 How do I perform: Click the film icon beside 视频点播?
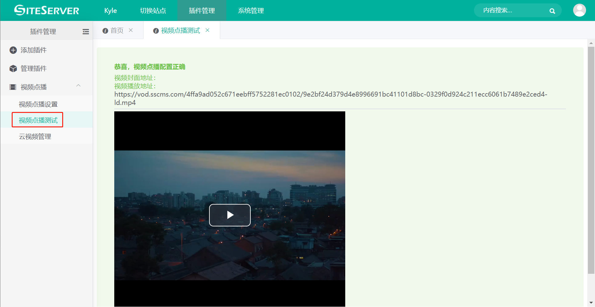(x=13, y=87)
